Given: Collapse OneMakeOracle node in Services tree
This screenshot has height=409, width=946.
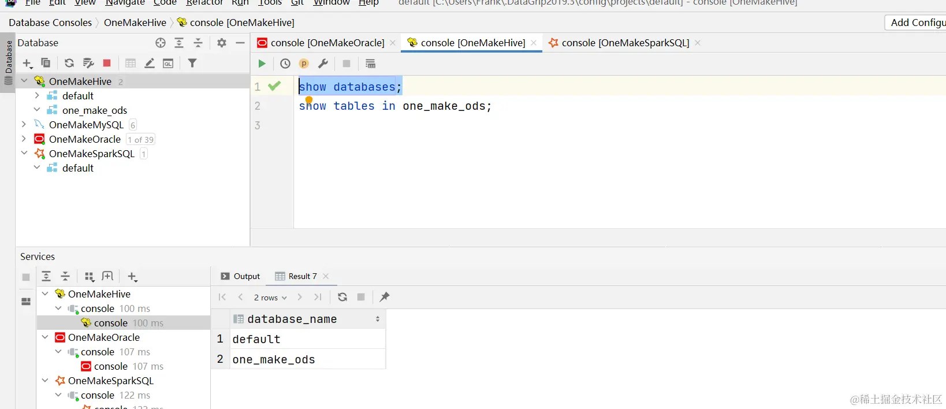Looking at the screenshot, I should [x=45, y=337].
